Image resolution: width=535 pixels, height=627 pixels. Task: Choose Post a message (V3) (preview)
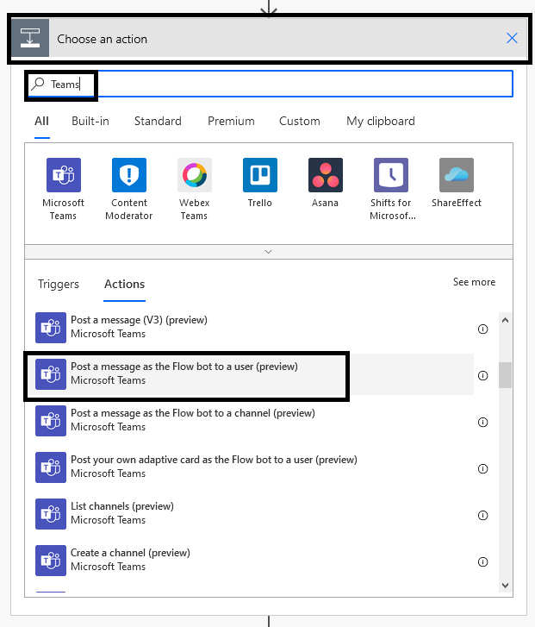[254, 328]
